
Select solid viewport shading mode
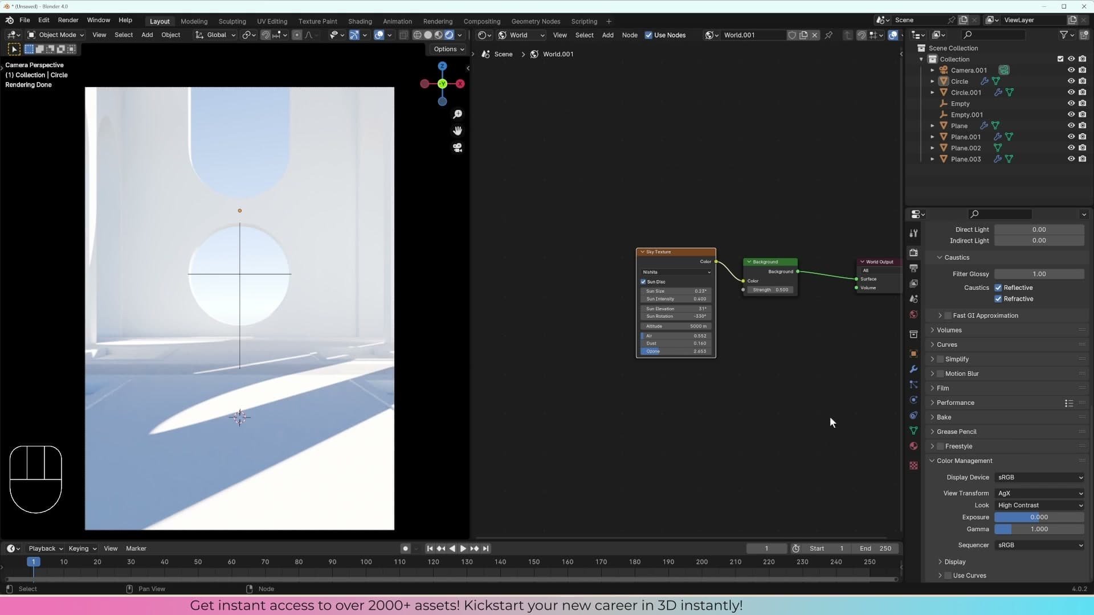point(428,35)
